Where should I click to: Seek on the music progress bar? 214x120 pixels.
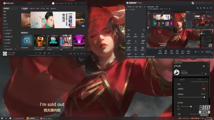[x=45, y=55]
